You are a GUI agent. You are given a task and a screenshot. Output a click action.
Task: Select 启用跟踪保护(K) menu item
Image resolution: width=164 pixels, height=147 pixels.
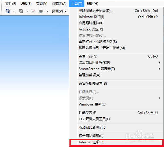(116, 23)
